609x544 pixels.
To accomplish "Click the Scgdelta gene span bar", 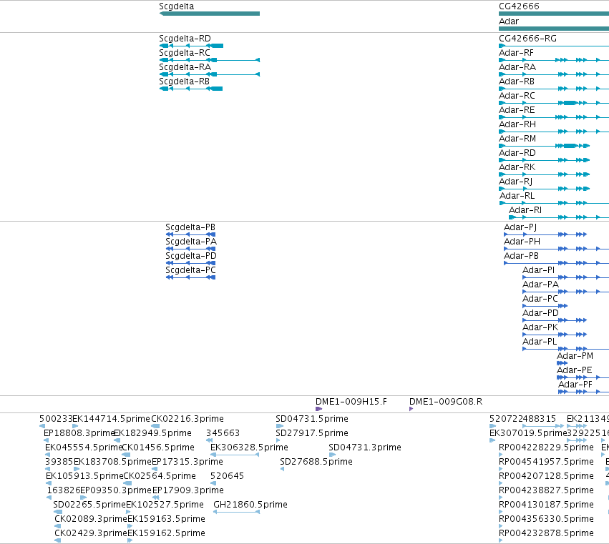I will click(x=210, y=14).
